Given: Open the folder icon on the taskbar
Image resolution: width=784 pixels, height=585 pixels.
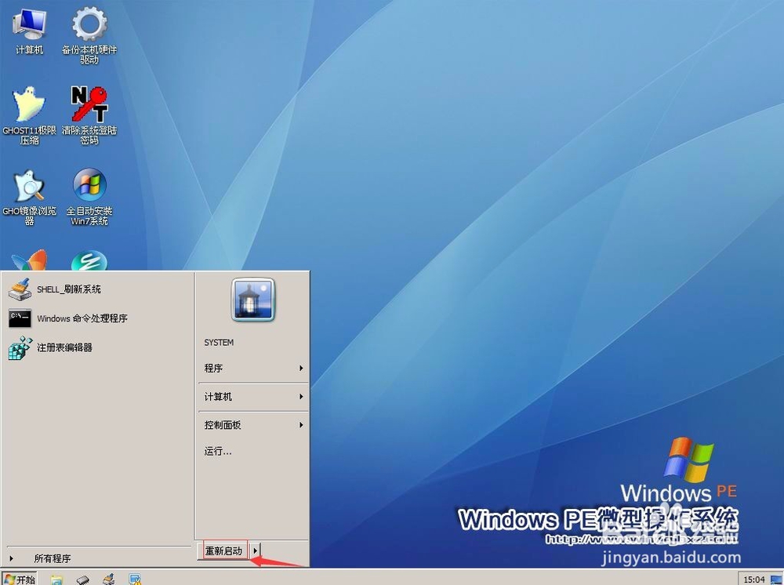Looking at the screenshot, I should point(57,580).
